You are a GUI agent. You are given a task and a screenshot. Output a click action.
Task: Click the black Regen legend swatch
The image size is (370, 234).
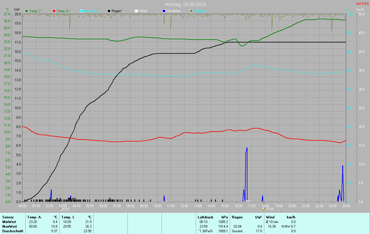pos(109,11)
